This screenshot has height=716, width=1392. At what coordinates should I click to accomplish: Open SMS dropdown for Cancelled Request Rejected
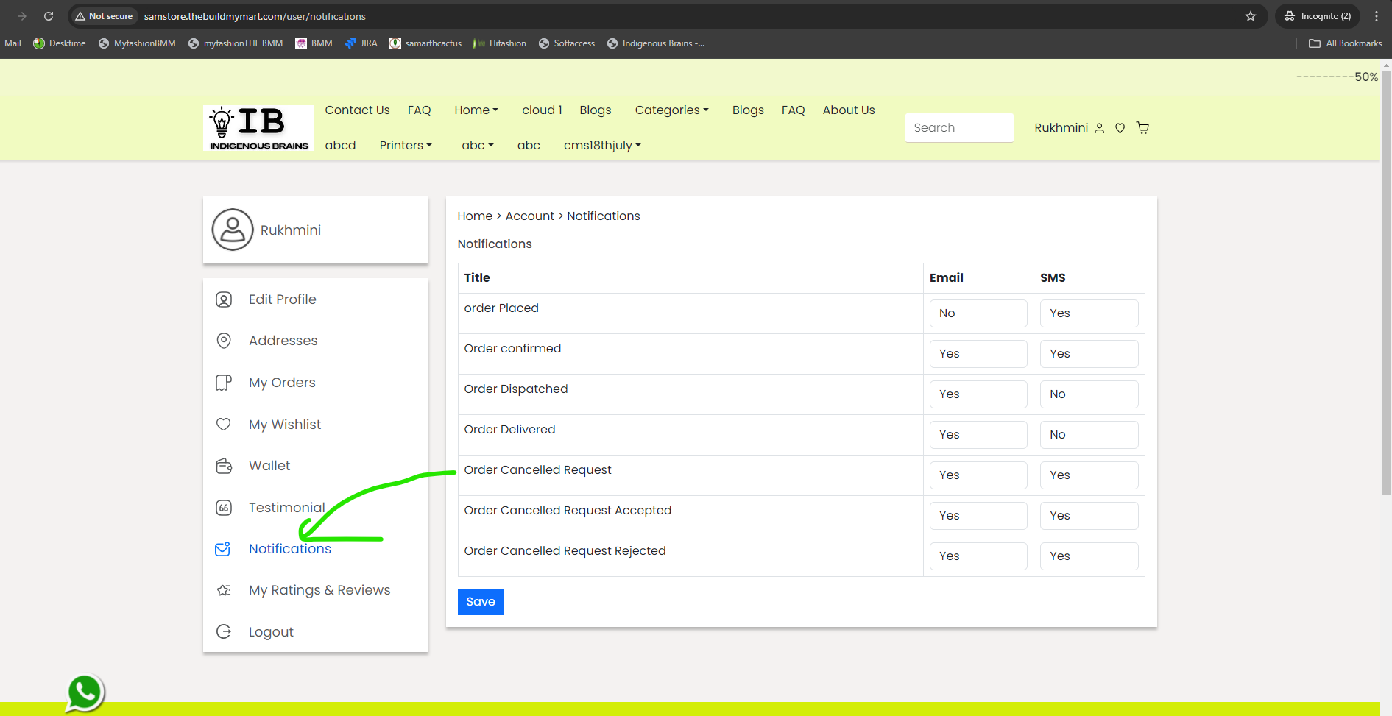click(x=1089, y=556)
